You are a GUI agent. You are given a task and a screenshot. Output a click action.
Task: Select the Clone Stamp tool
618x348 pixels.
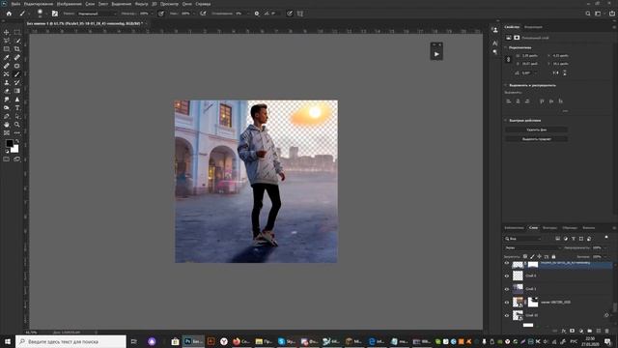(x=7, y=82)
